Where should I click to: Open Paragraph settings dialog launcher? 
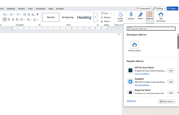click(39, 25)
